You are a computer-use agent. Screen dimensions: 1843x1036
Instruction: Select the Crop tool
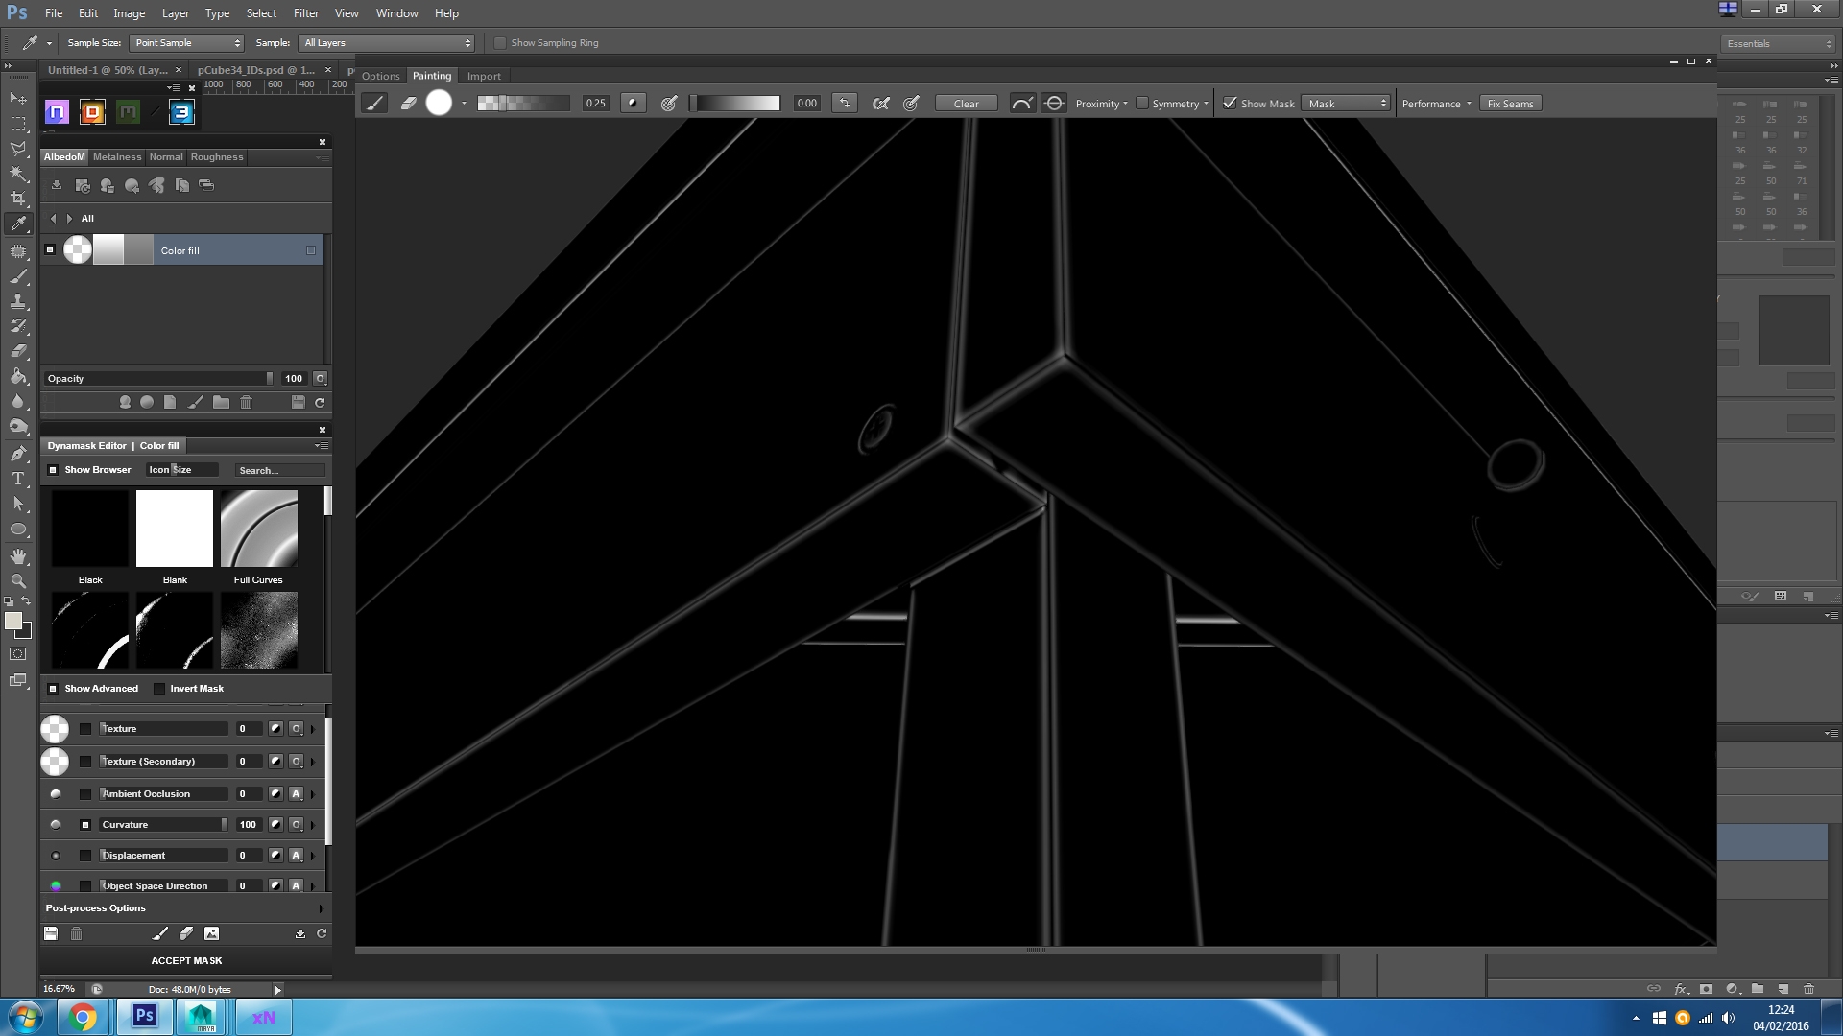[x=18, y=199]
